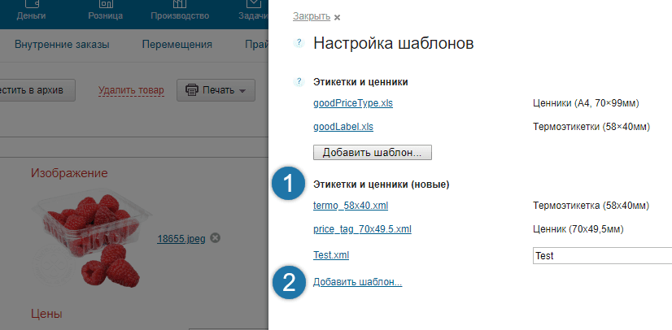This screenshot has width=672, height=330.
Task: Open goodLabel.xls template
Action: point(343,127)
